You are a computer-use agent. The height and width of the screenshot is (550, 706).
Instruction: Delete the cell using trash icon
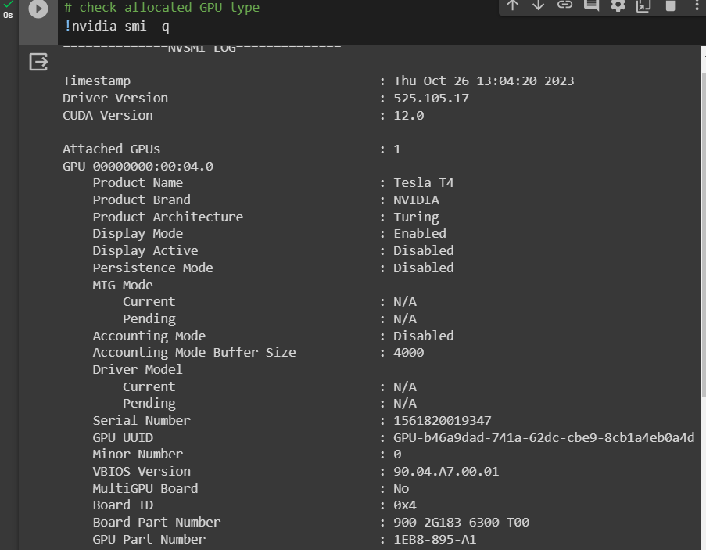pos(670,5)
